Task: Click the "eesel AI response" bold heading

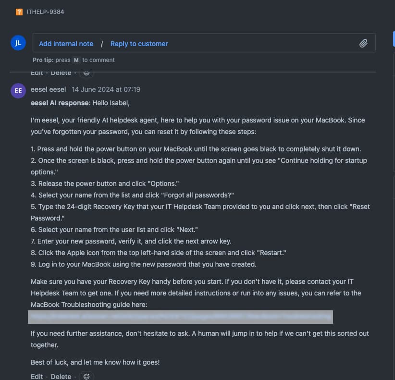Action: point(60,103)
